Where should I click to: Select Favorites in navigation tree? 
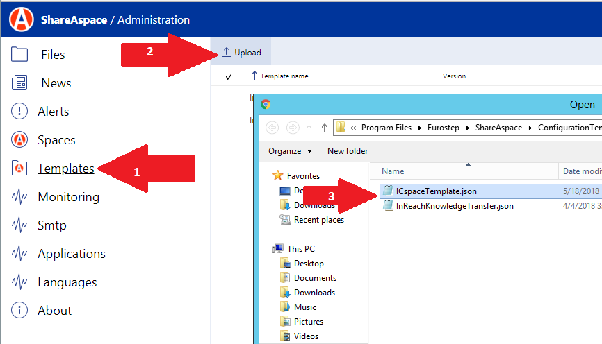(x=303, y=176)
